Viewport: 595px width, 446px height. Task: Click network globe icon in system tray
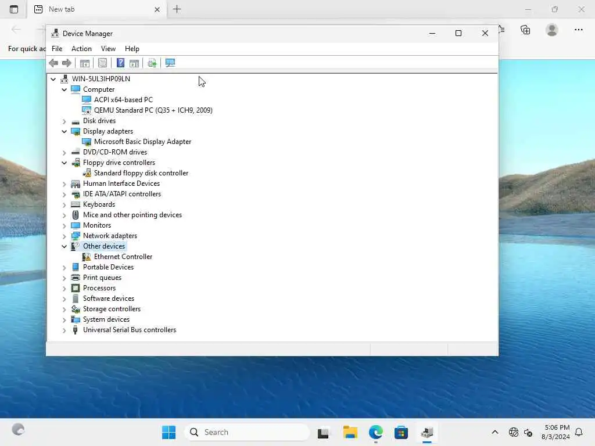pos(514,432)
